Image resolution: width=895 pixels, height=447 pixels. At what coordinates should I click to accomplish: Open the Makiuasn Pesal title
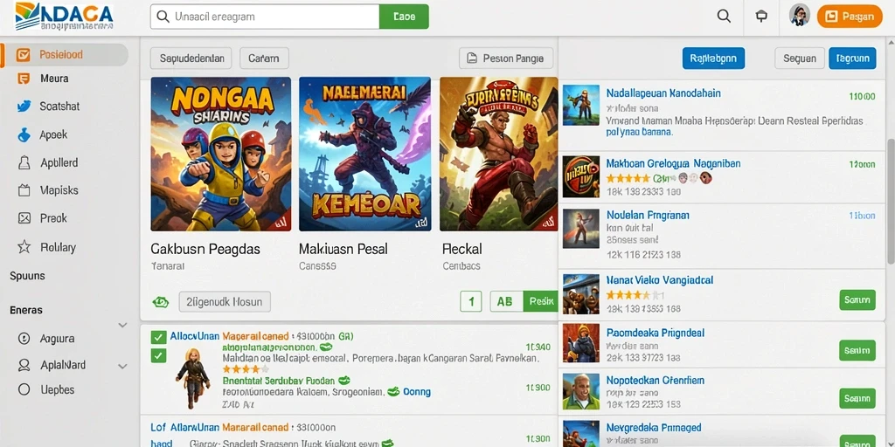pyautogui.click(x=343, y=249)
